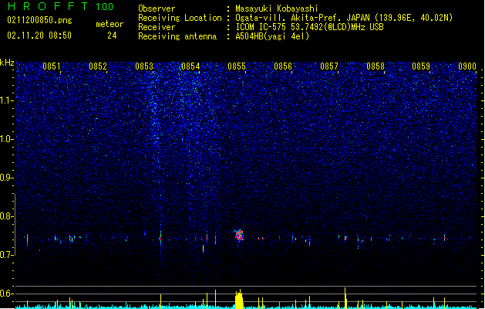485x309 pixels.
Task: Click the kHz axis unit label
Action: 7,63
